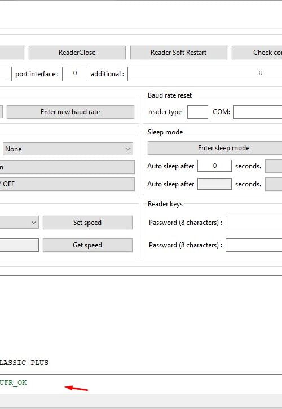Click first Auto sleep after seconds field
Screen dimensions: 282x409
[214, 166]
